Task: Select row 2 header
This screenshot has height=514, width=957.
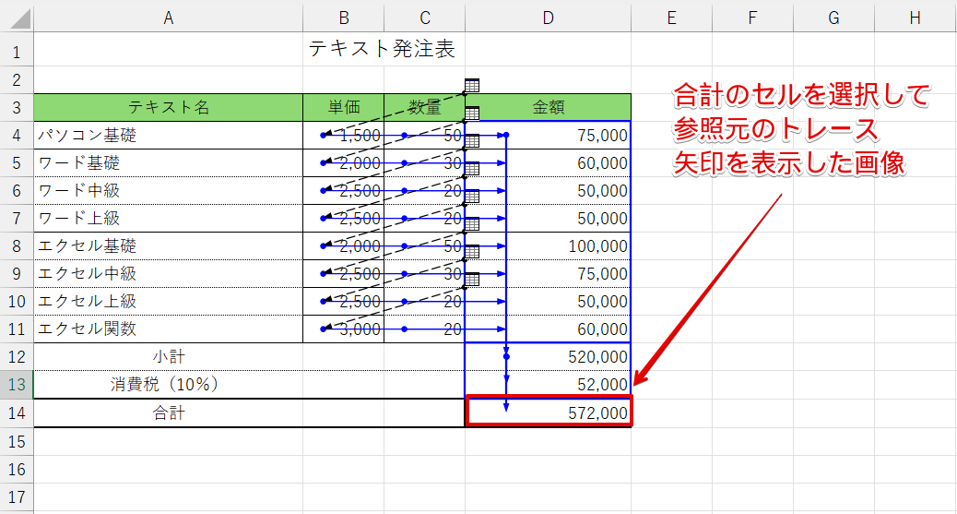Action: (17, 80)
